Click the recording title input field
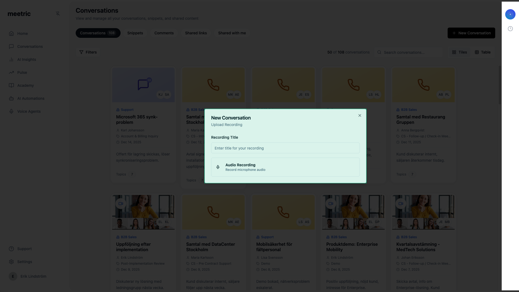The height and width of the screenshot is (292, 519). pyautogui.click(x=285, y=148)
